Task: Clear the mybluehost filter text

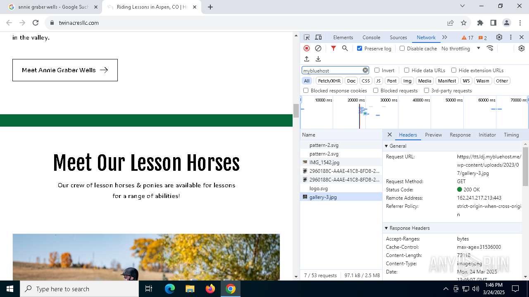Action: click(x=365, y=70)
